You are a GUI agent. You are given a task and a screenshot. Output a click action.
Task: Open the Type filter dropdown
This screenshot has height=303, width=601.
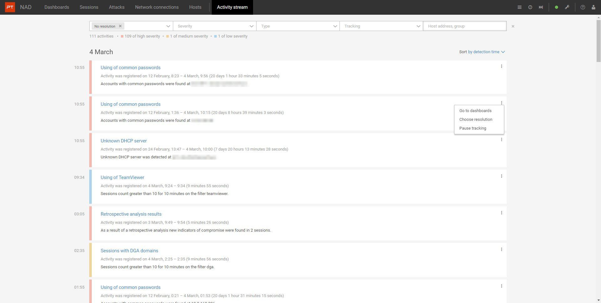coord(298,26)
